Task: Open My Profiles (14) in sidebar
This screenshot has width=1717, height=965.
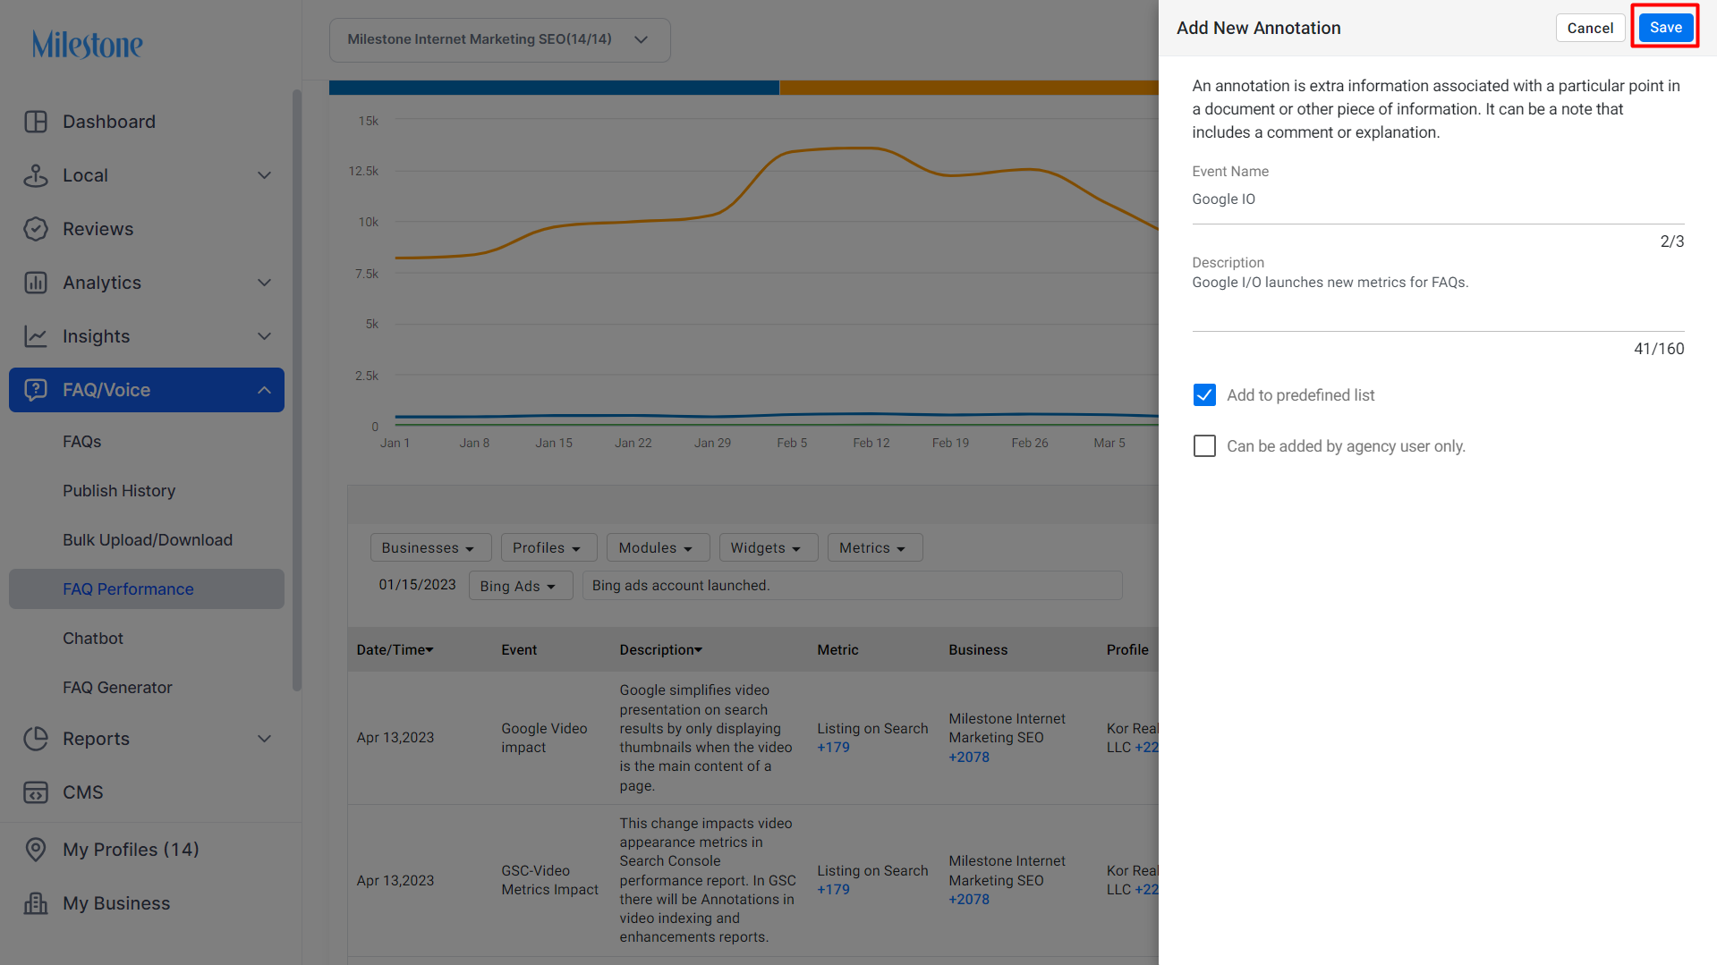Action: click(147, 850)
